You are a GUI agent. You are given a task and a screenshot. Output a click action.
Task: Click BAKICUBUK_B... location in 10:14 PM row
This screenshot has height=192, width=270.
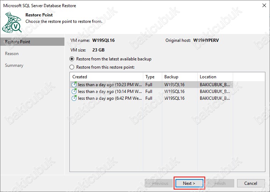(215, 92)
